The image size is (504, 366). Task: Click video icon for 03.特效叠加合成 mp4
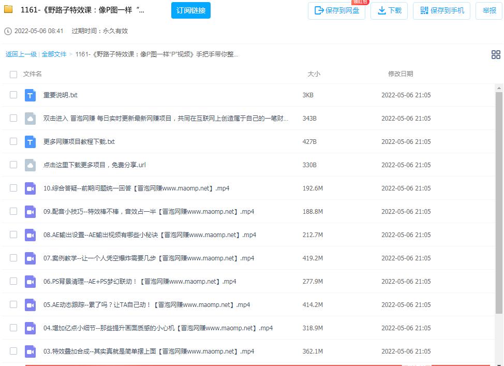pyautogui.click(x=30, y=352)
